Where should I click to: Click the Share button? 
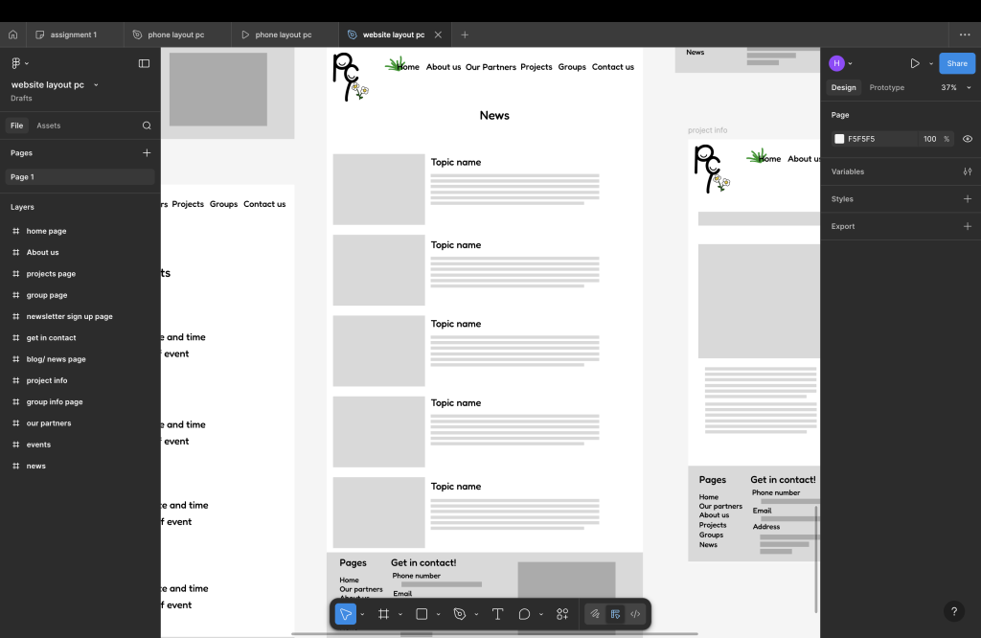(x=956, y=63)
